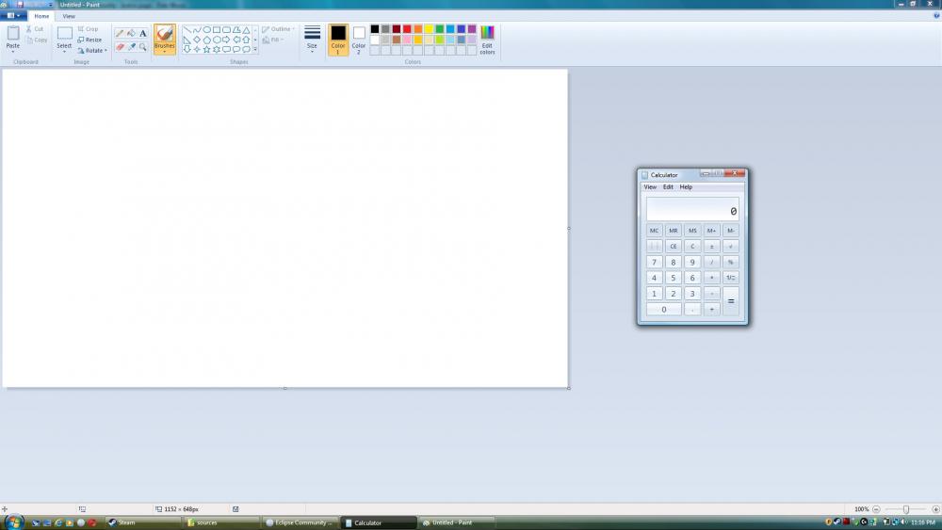The height and width of the screenshot is (530, 942).
Task: Click the Resize button
Action: coord(90,40)
